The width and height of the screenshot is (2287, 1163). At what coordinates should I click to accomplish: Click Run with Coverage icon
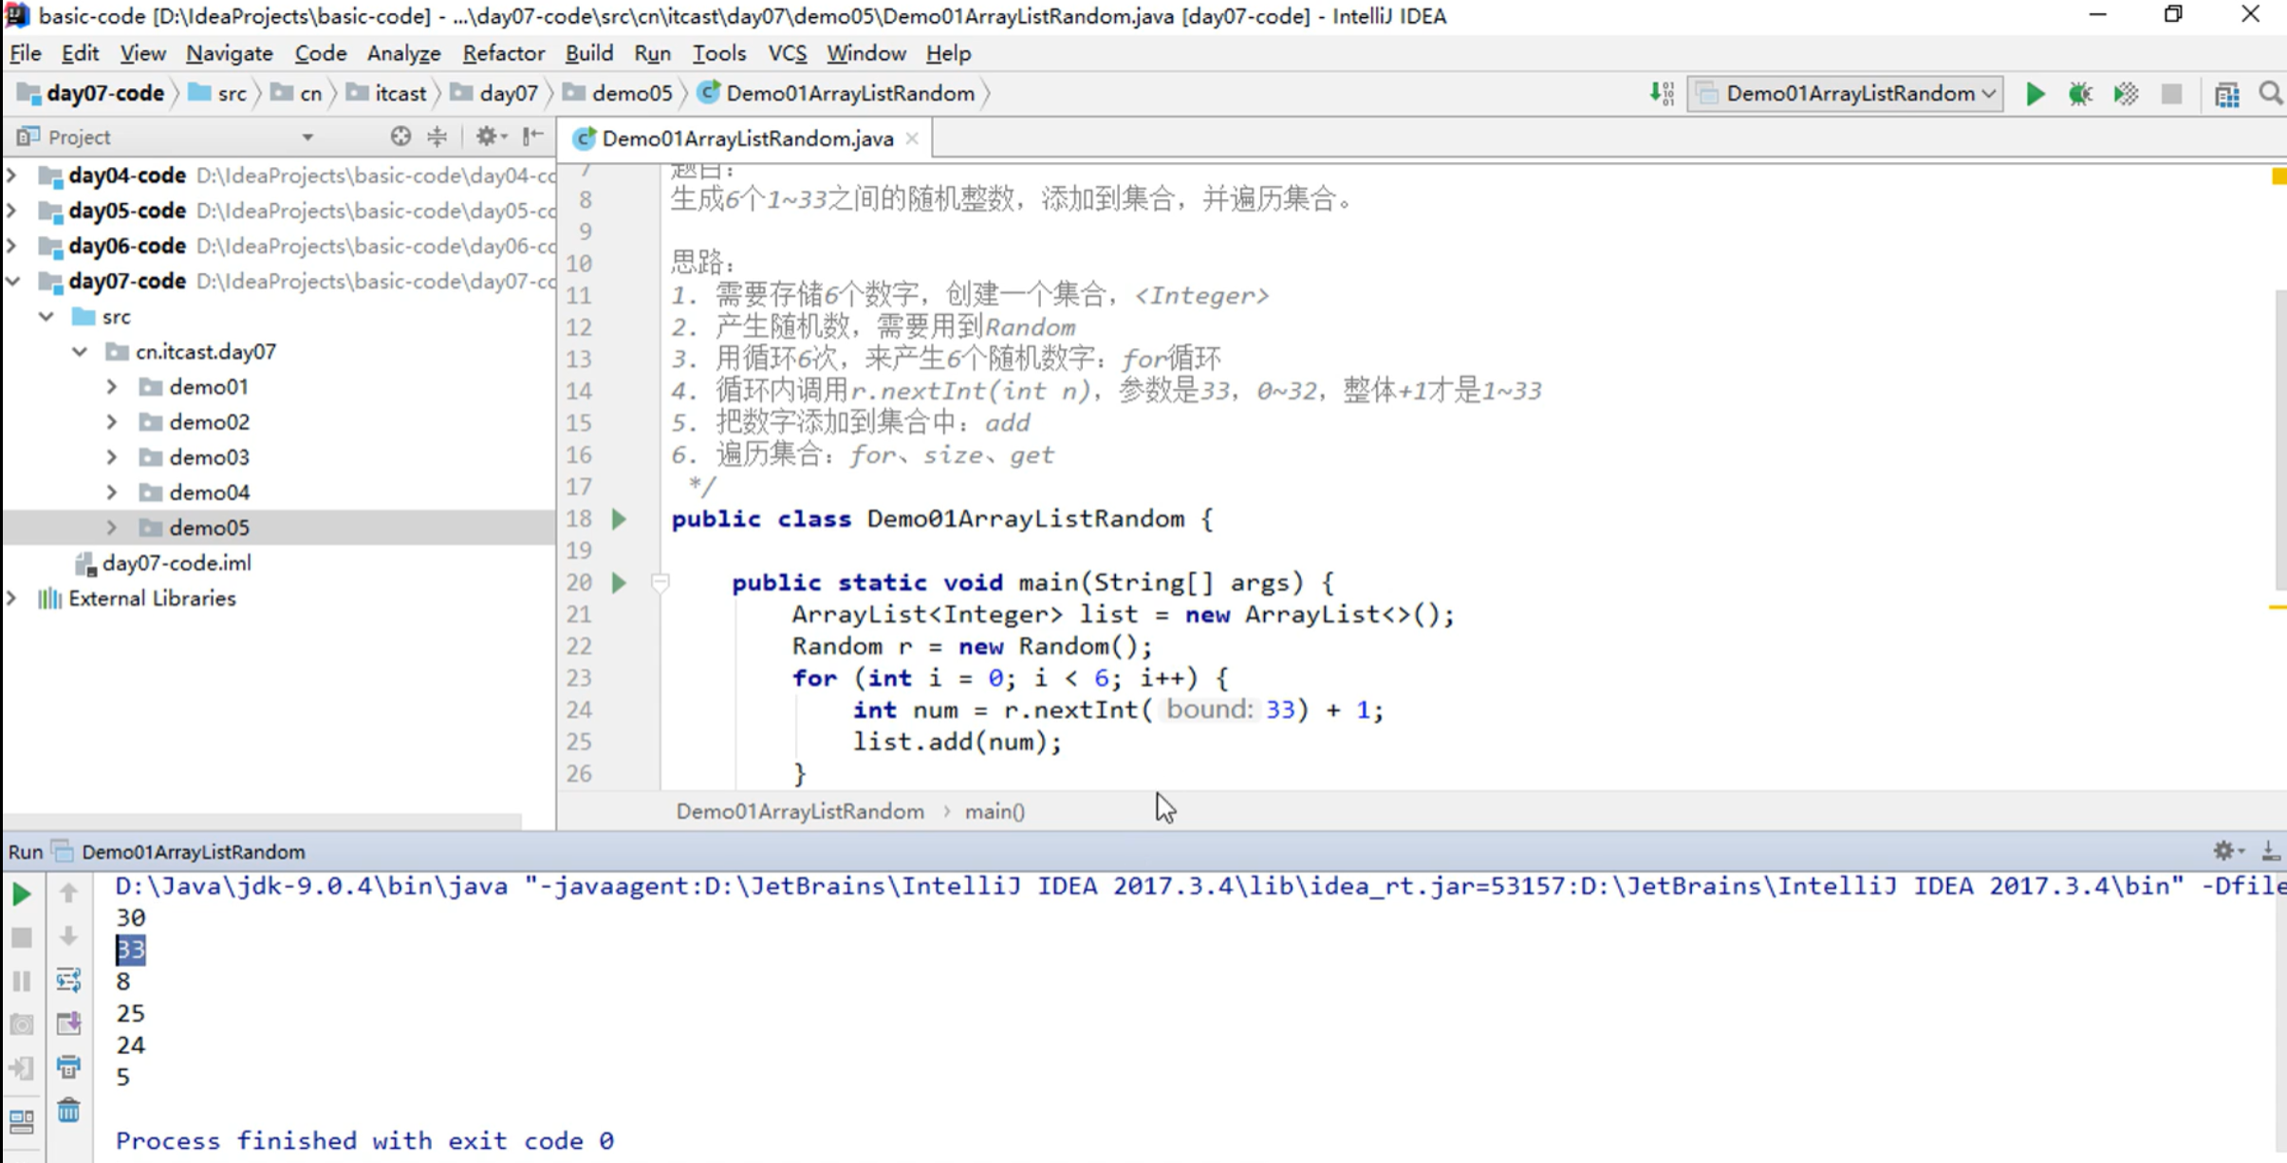pyautogui.click(x=2126, y=94)
